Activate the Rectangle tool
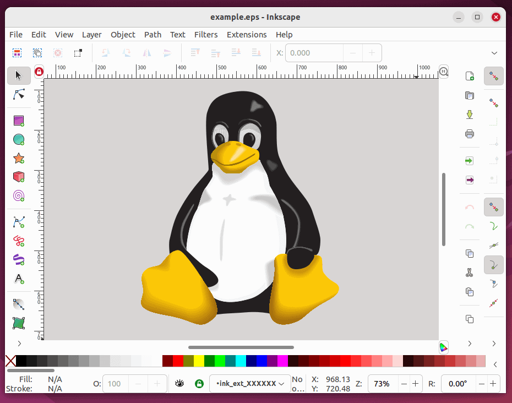The image size is (512, 403). click(x=18, y=121)
